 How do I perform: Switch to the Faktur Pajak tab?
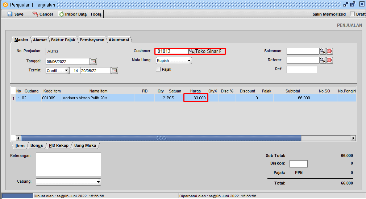point(63,40)
